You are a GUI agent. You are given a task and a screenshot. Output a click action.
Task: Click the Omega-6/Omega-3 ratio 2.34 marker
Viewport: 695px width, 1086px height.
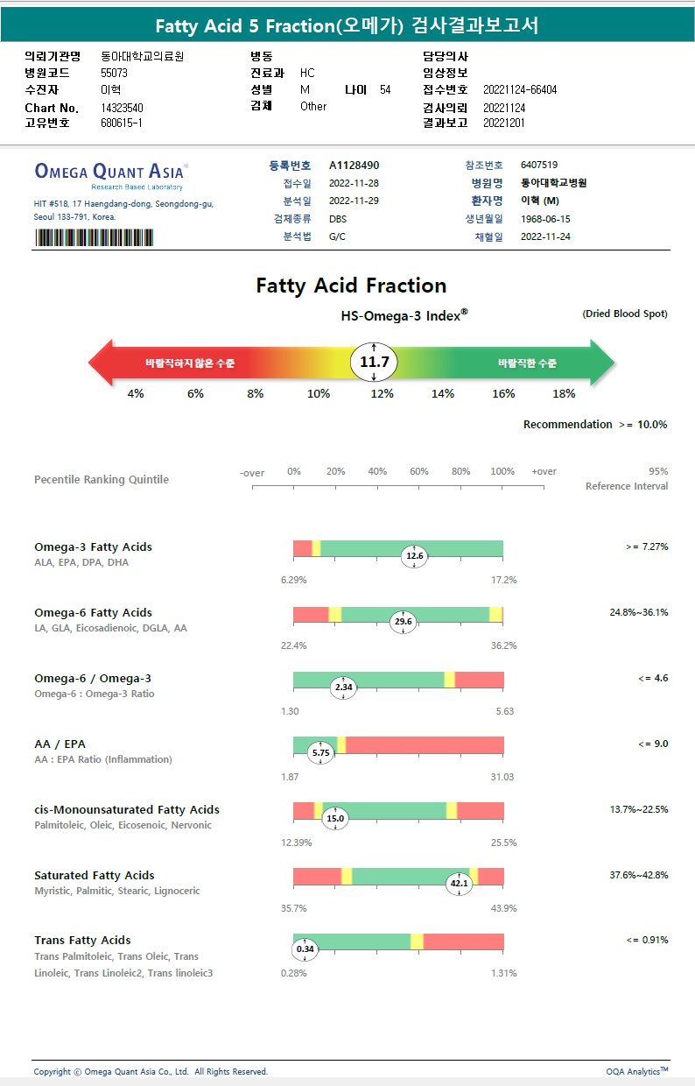click(343, 688)
